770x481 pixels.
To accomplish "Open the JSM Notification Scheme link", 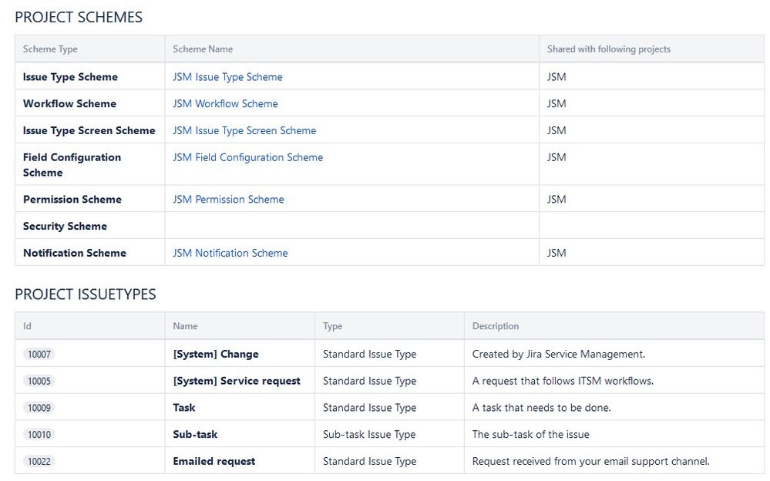I will (x=230, y=253).
